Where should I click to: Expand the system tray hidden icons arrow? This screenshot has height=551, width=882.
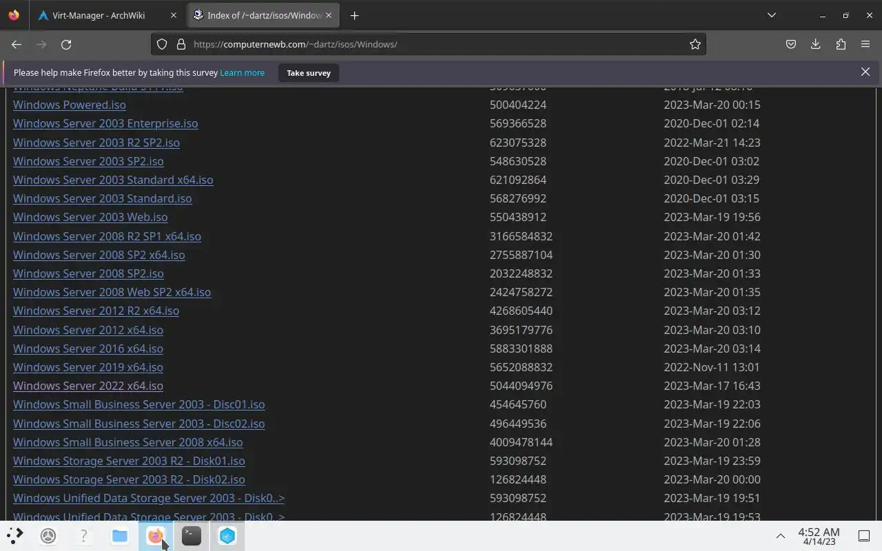(x=780, y=536)
